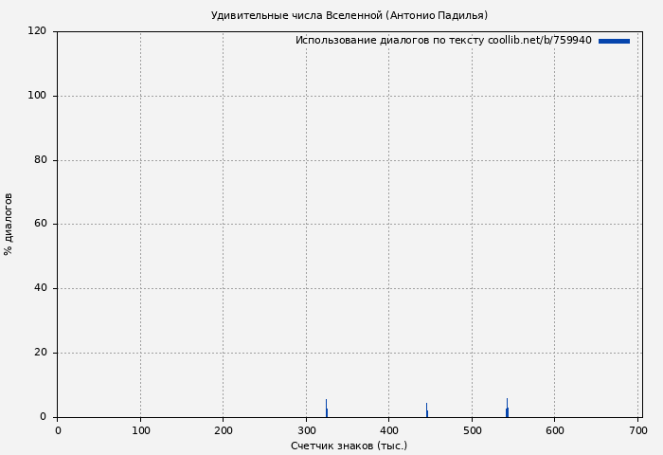Click the y-axis tick label 120

click(x=37, y=31)
